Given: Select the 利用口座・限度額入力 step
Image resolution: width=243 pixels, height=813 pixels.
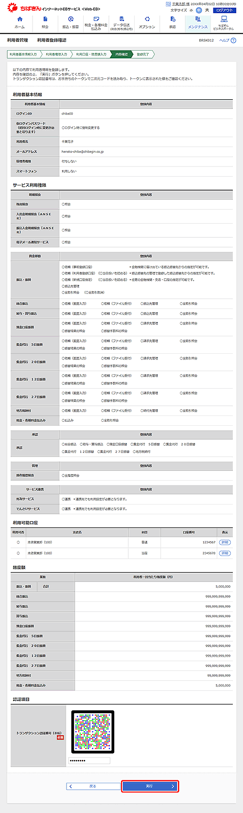Looking at the screenshot, I should click(x=91, y=54).
